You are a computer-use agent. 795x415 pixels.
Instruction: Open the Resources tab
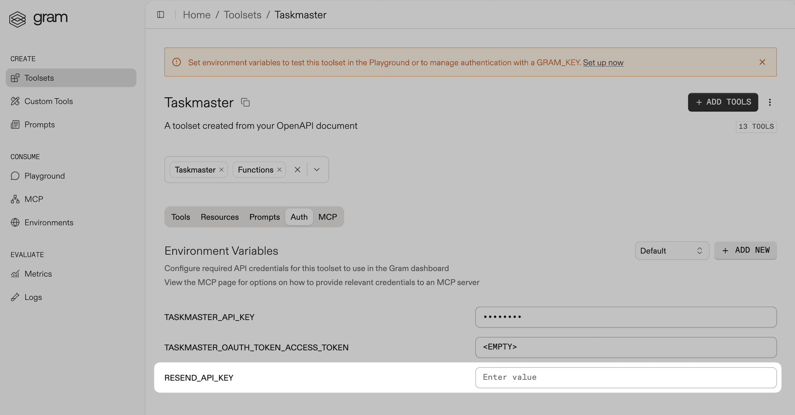[x=219, y=217]
